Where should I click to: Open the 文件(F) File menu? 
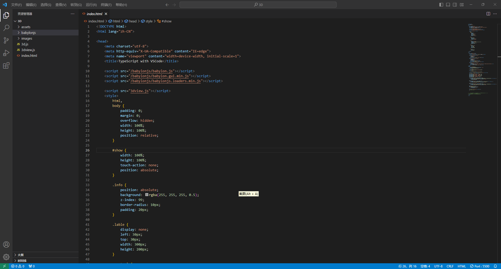(16, 5)
